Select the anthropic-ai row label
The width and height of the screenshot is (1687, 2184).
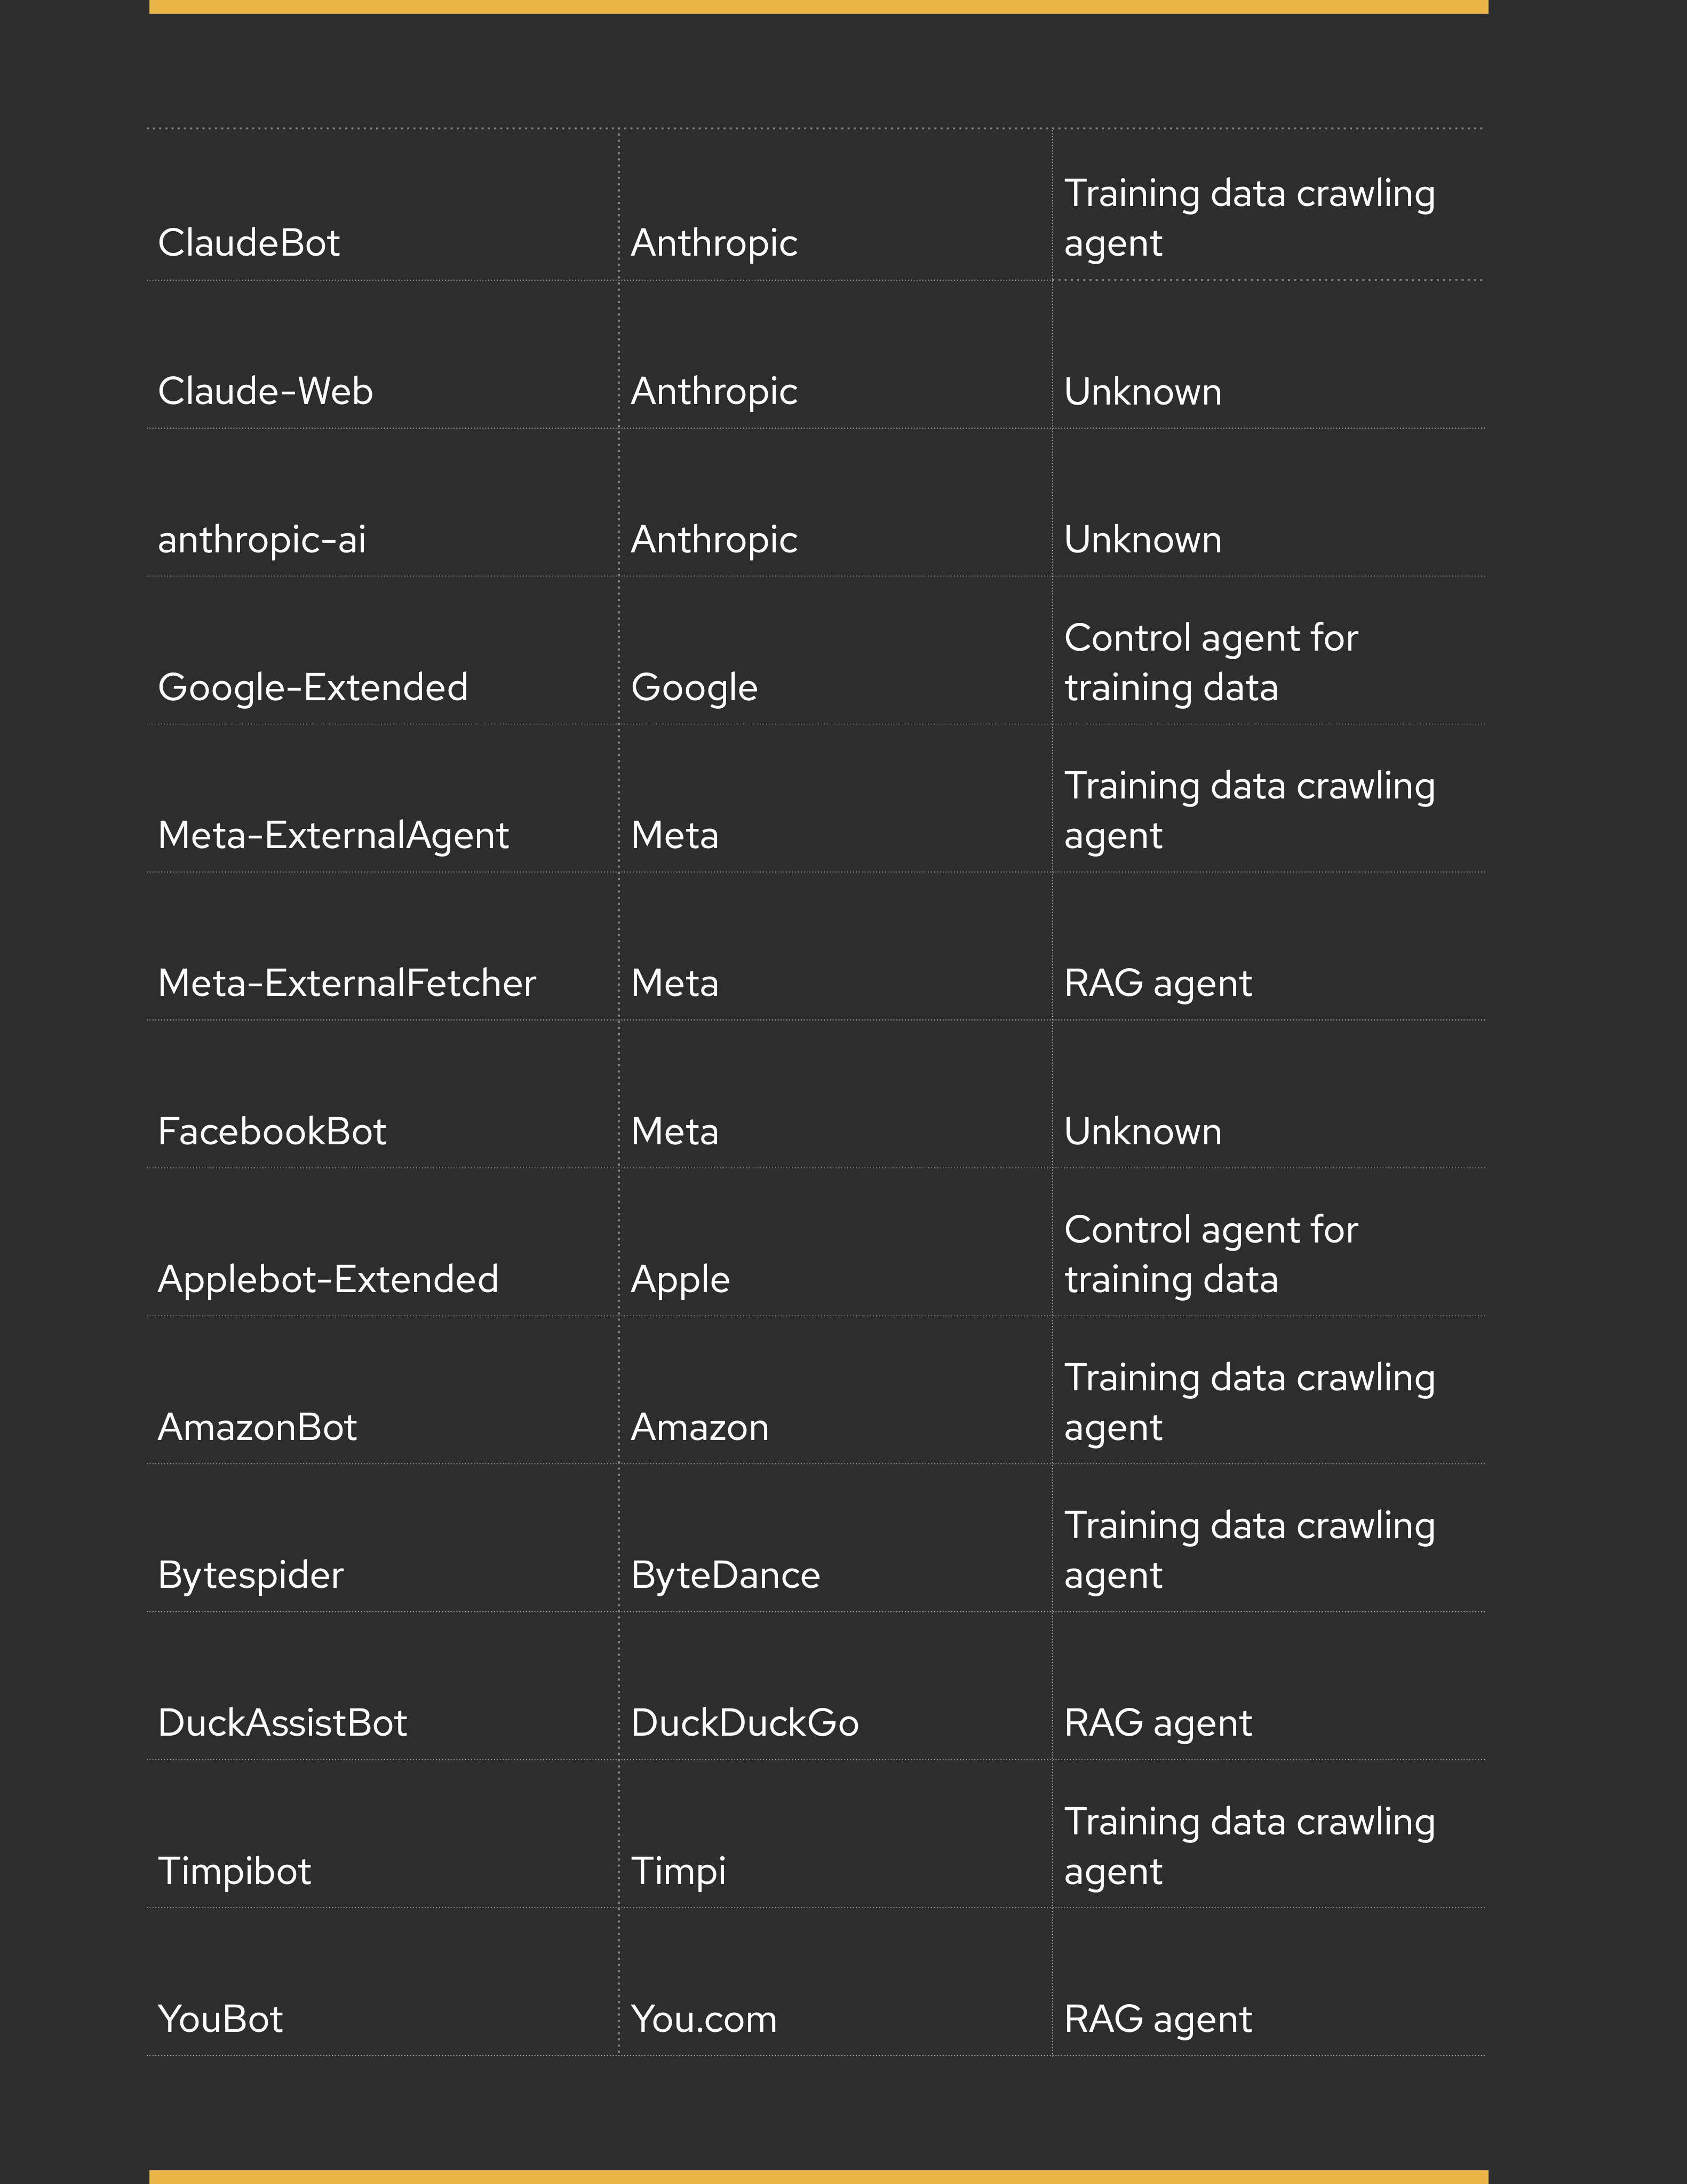[262, 540]
